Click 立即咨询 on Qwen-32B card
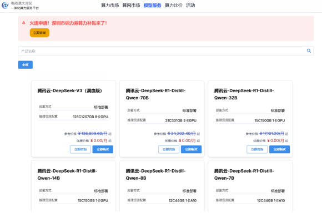The image size is (322, 217). pos(257,149)
